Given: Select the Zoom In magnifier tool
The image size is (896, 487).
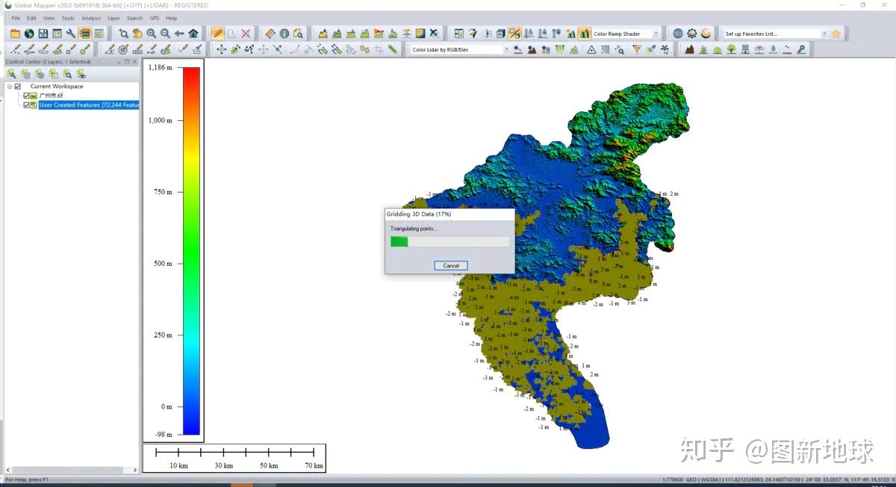Looking at the screenshot, I should click(152, 34).
